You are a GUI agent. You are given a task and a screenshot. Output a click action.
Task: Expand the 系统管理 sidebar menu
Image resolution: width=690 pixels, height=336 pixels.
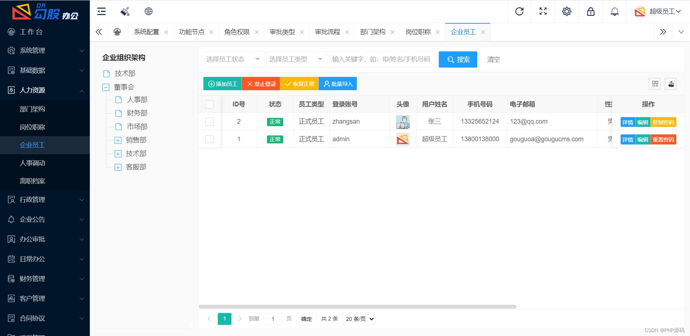point(45,51)
